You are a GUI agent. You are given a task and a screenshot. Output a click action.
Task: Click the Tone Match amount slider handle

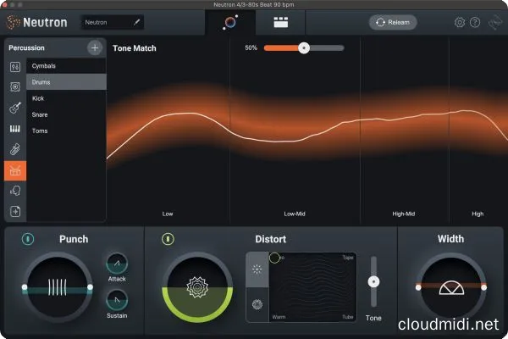303,48
